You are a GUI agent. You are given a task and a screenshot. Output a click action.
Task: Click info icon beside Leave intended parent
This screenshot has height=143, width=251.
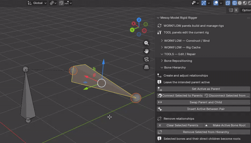(x=159, y=82)
